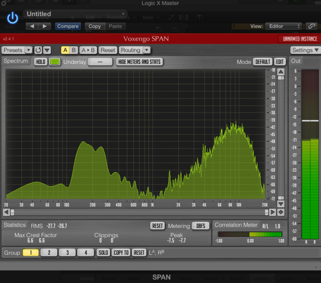Image resolution: width=321 pixels, height=283 pixels.
Task: Click the RMS value -27.7
Action: click(x=51, y=226)
